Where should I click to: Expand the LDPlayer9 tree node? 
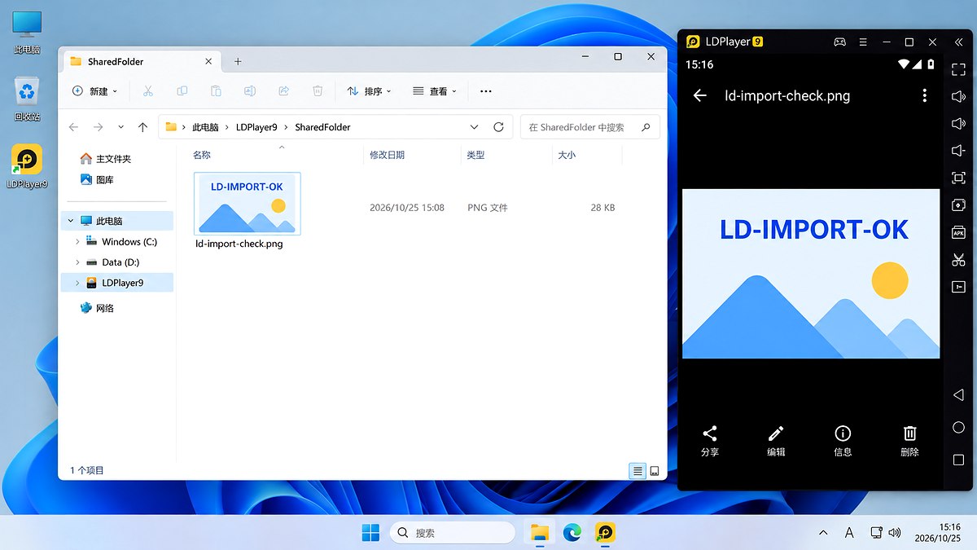coord(77,283)
